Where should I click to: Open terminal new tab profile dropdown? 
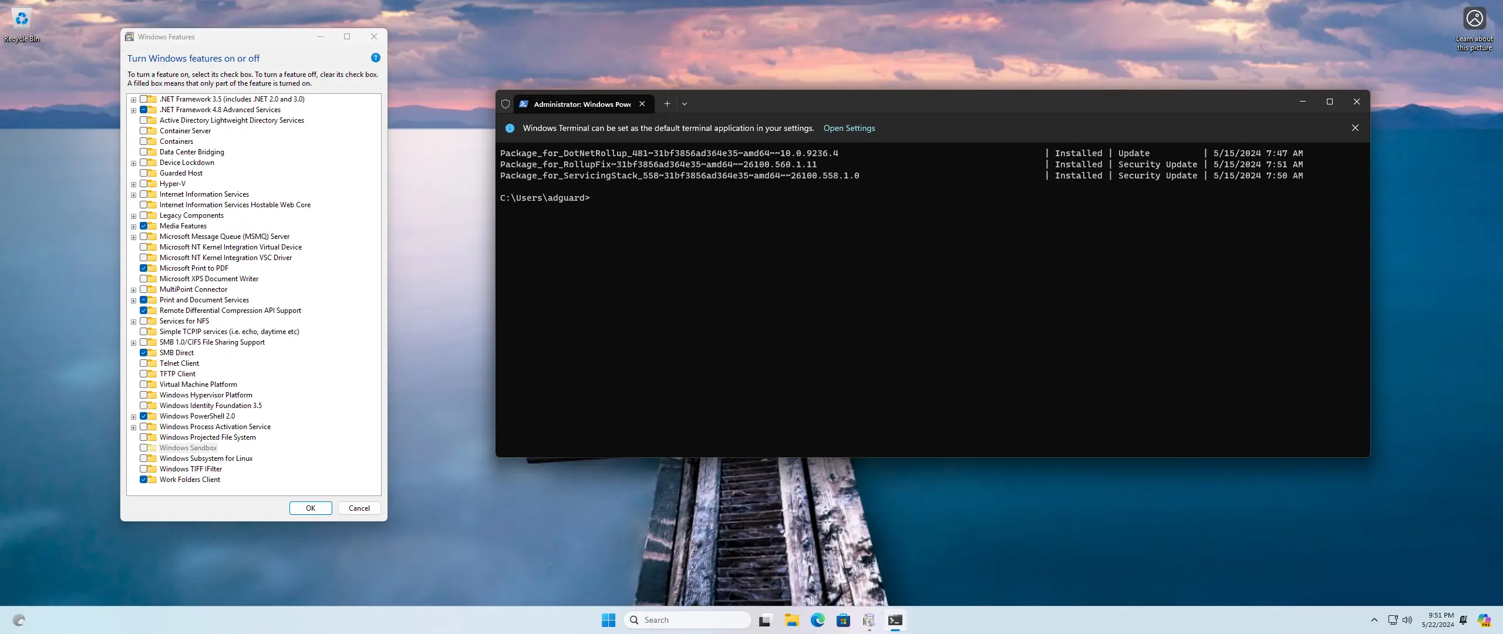[x=685, y=104]
